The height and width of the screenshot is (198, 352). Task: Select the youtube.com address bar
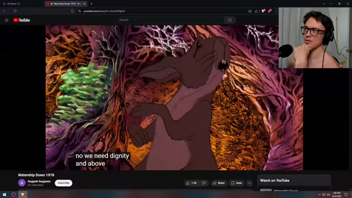tap(104, 11)
